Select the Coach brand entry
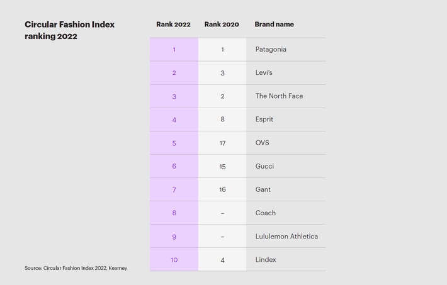 [x=266, y=213]
